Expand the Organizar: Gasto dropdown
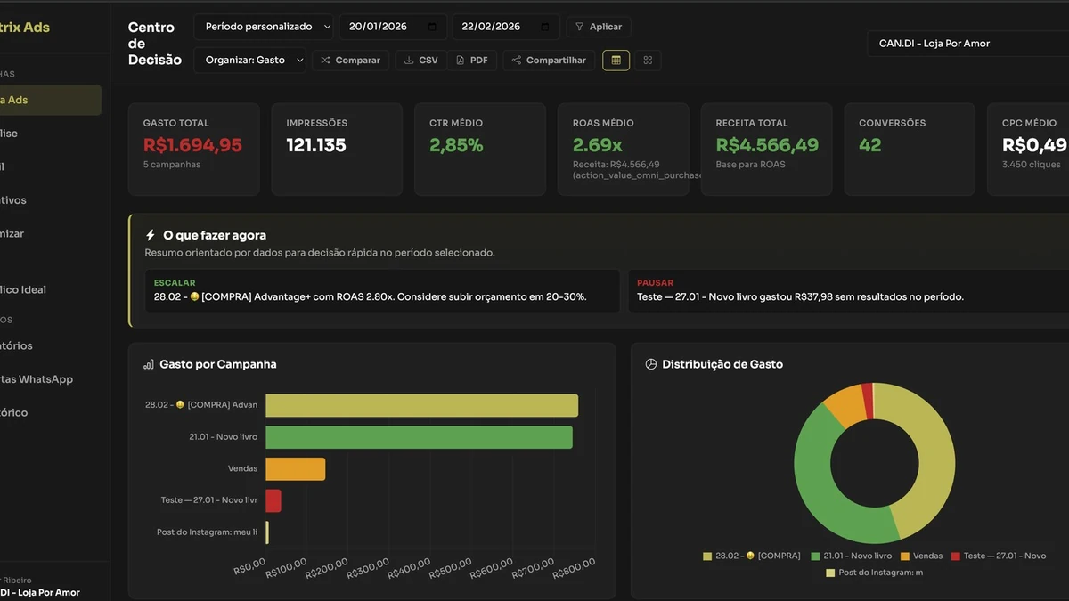 (250, 60)
